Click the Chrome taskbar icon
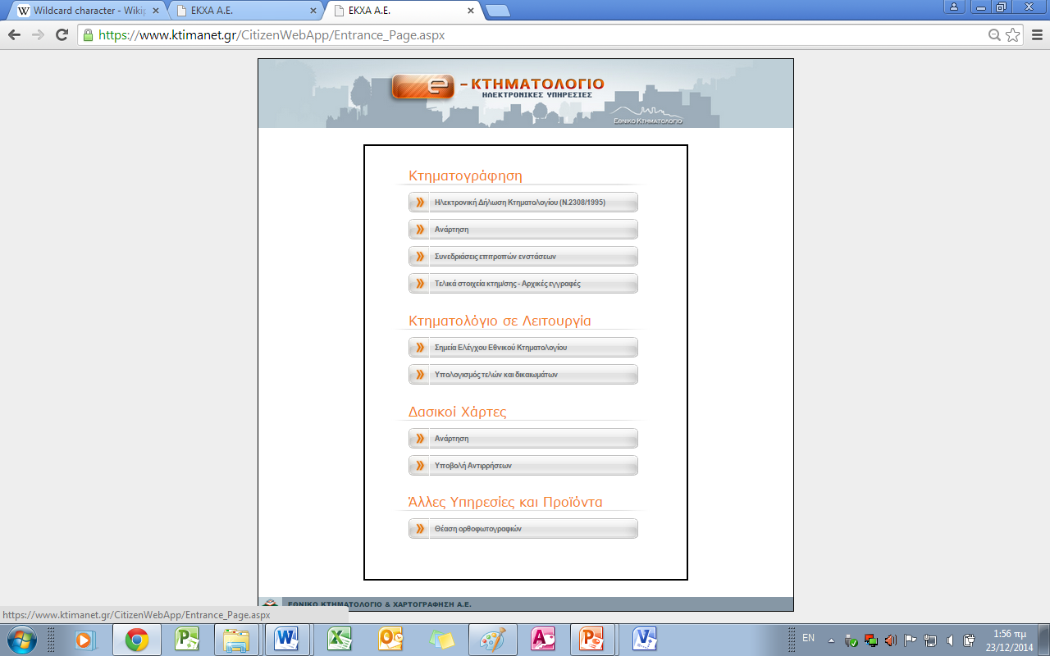Image resolution: width=1050 pixels, height=656 pixels. (x=137, y=639)
